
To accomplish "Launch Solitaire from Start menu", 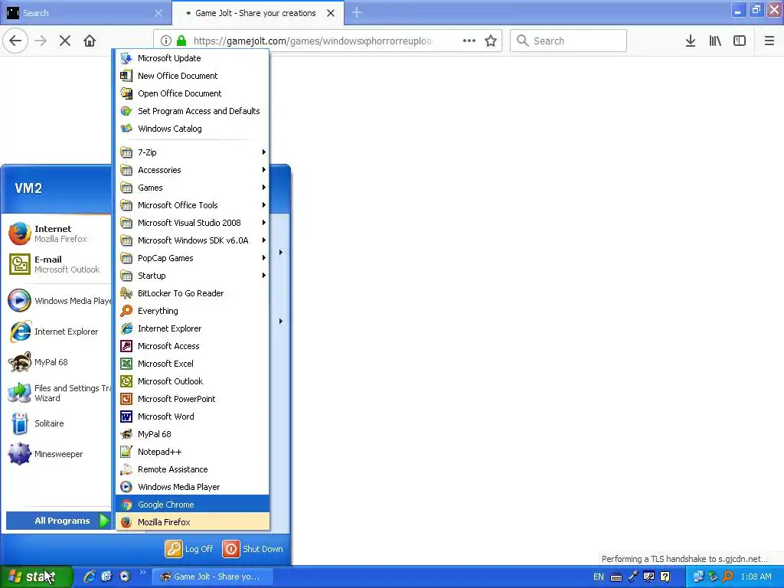I will pyautogui.click(x=58, y=423).
